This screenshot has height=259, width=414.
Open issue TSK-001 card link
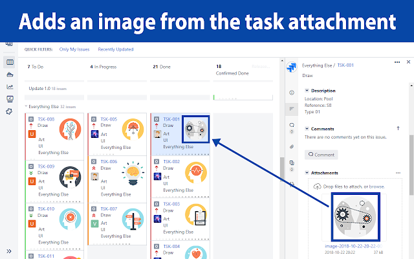coord(171,119)
